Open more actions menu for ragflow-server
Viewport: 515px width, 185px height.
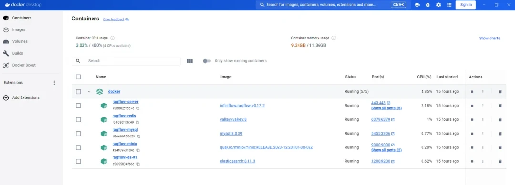click(483, 106)
